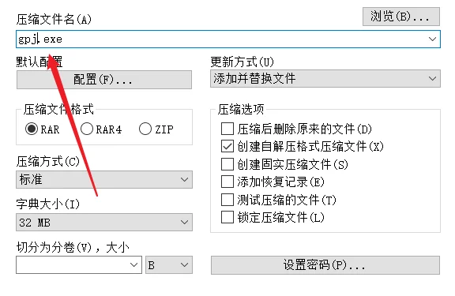Screen dimensions: 455x296
Task: Click the 切分为分卷 volume size combo box
Action: [79, 264]
